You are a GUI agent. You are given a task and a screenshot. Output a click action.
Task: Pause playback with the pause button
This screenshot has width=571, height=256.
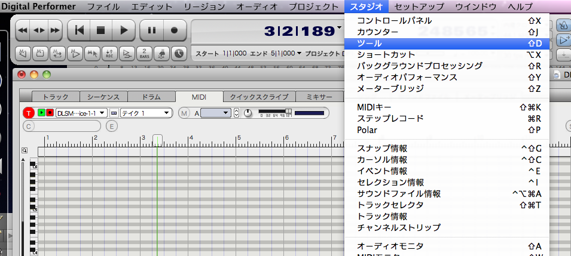[x=152, y=30]
